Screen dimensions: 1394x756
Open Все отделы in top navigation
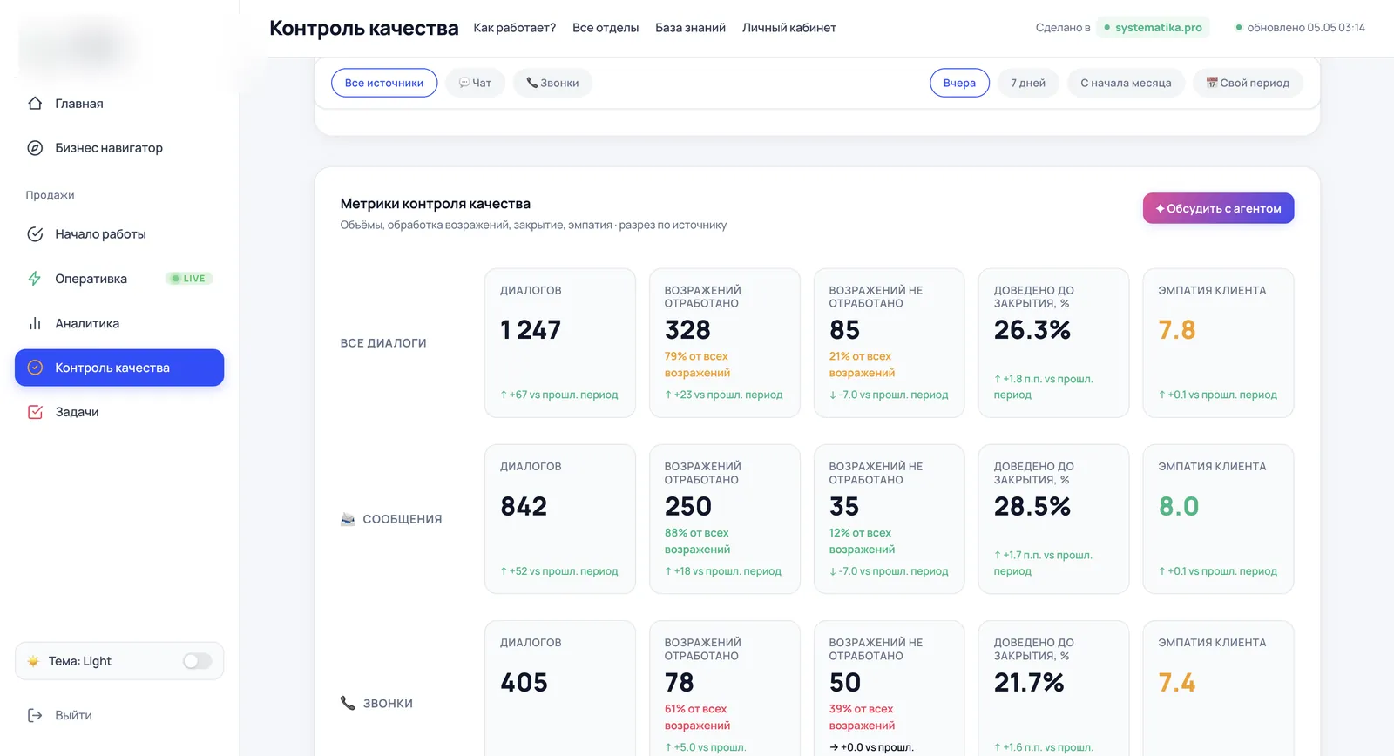(606, 28)
